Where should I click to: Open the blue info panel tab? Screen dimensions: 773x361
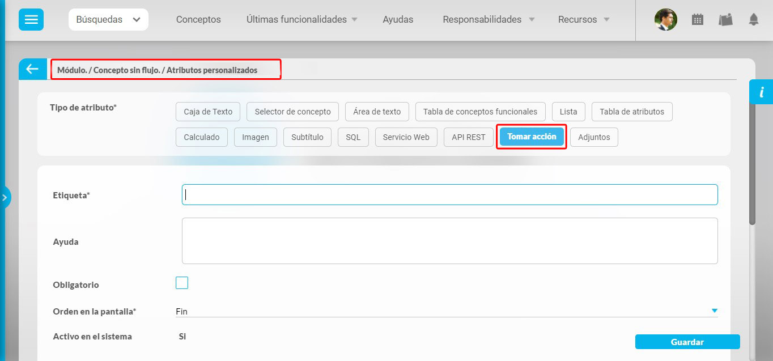click(761, 92)
